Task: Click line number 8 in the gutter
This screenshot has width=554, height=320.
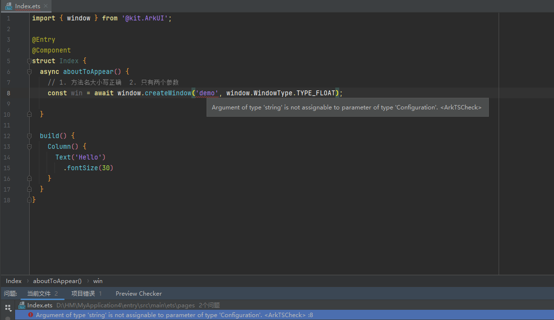Action: point(8,93)
